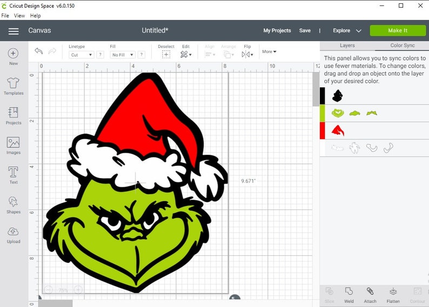Select white hat trim layer thumbnail
This screenshot has height=307, width=429.
pos(337,148)
